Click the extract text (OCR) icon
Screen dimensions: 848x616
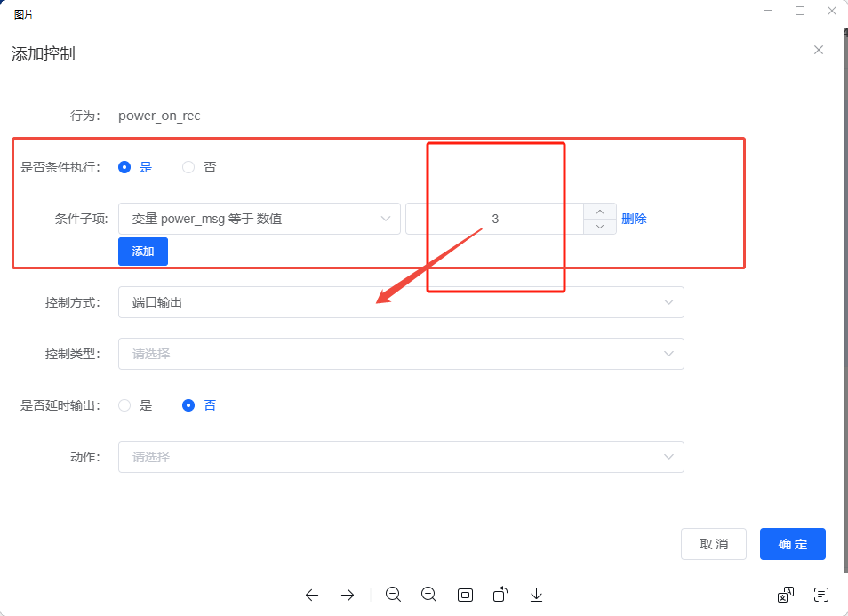(820, 595)
